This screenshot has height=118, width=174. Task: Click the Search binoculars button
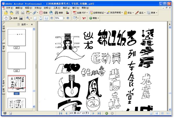pos(59,13)
